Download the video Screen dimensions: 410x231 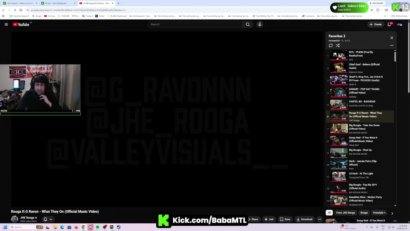click(x=304, y=219)
